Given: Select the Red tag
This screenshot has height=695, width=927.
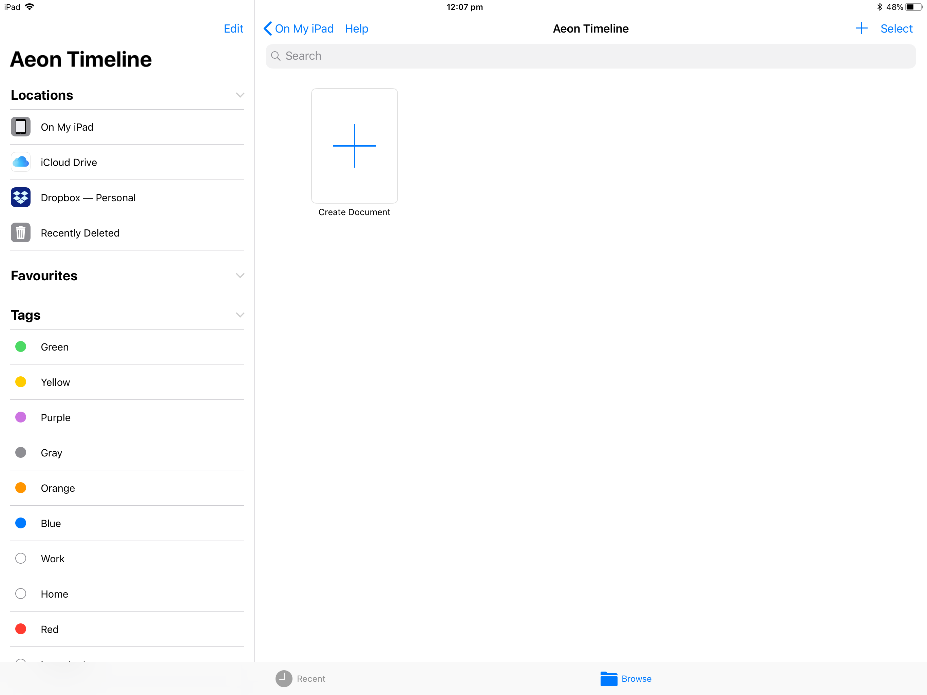Looking at the screenshot, I should pos(49,628).
